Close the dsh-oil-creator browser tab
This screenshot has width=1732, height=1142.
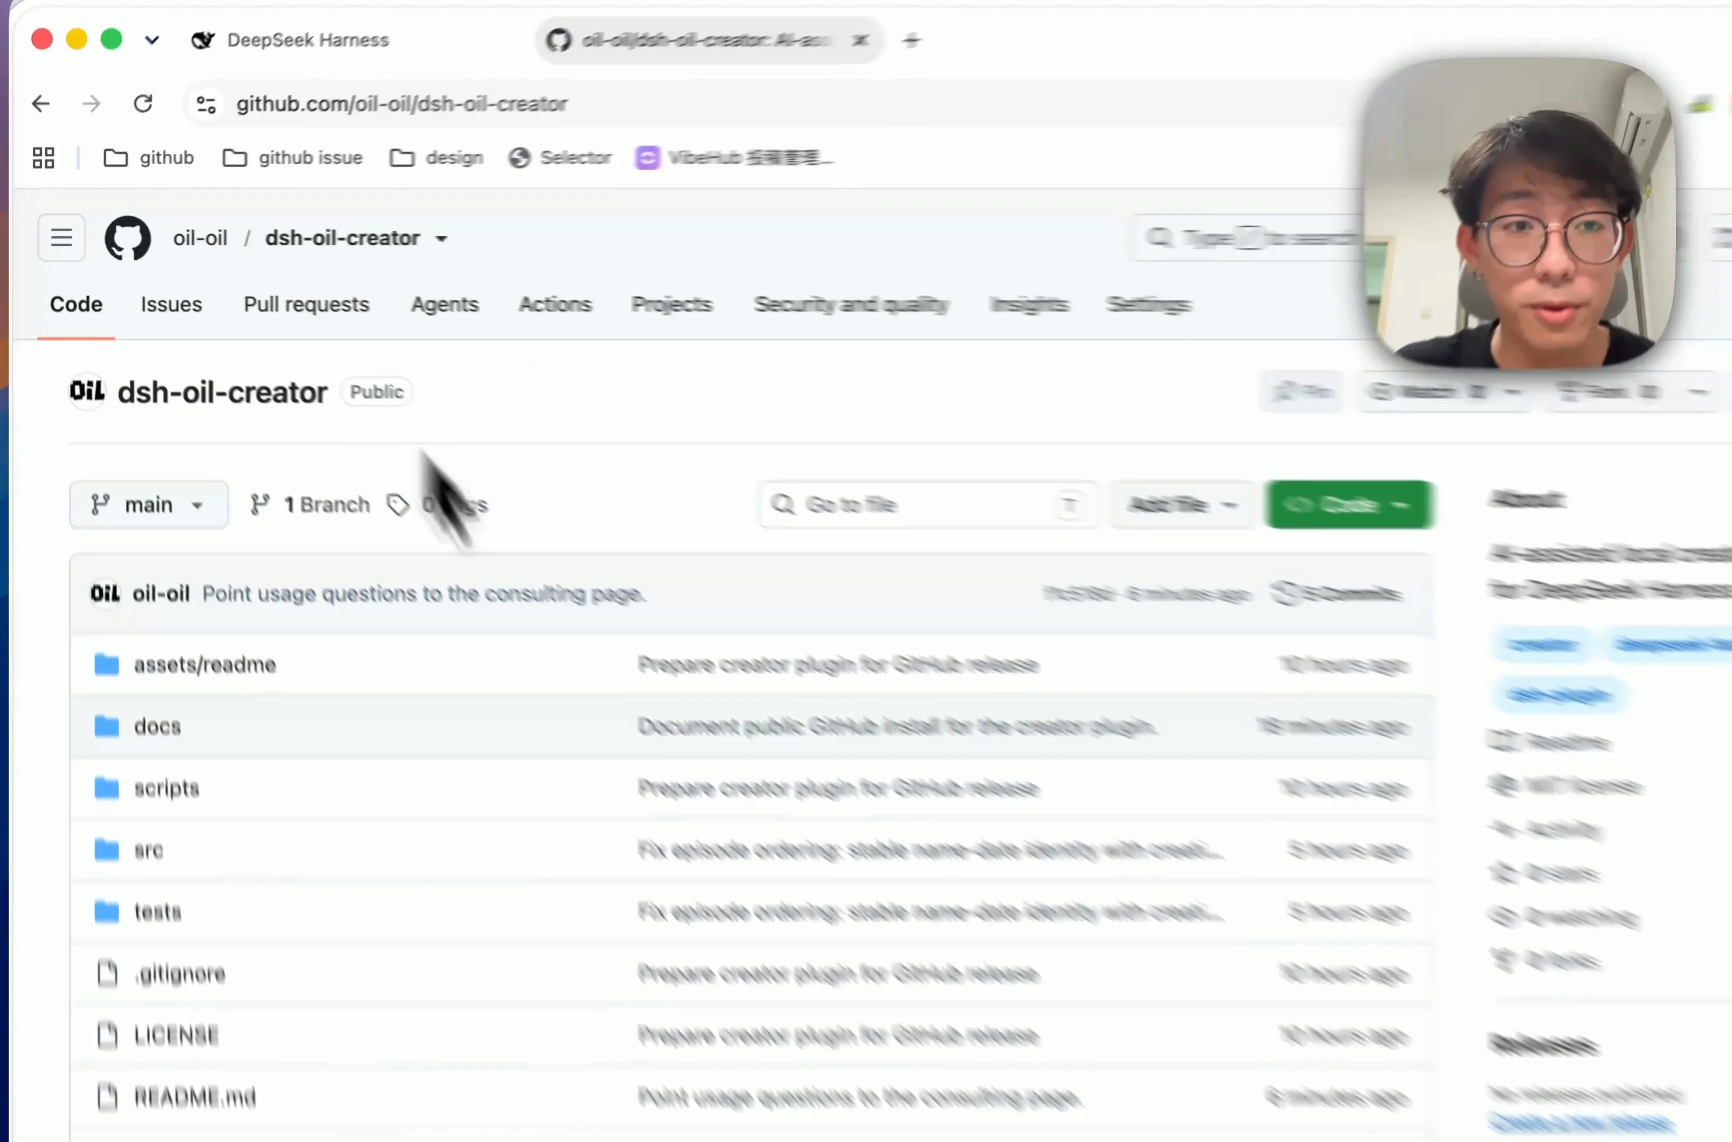point(860,40)
